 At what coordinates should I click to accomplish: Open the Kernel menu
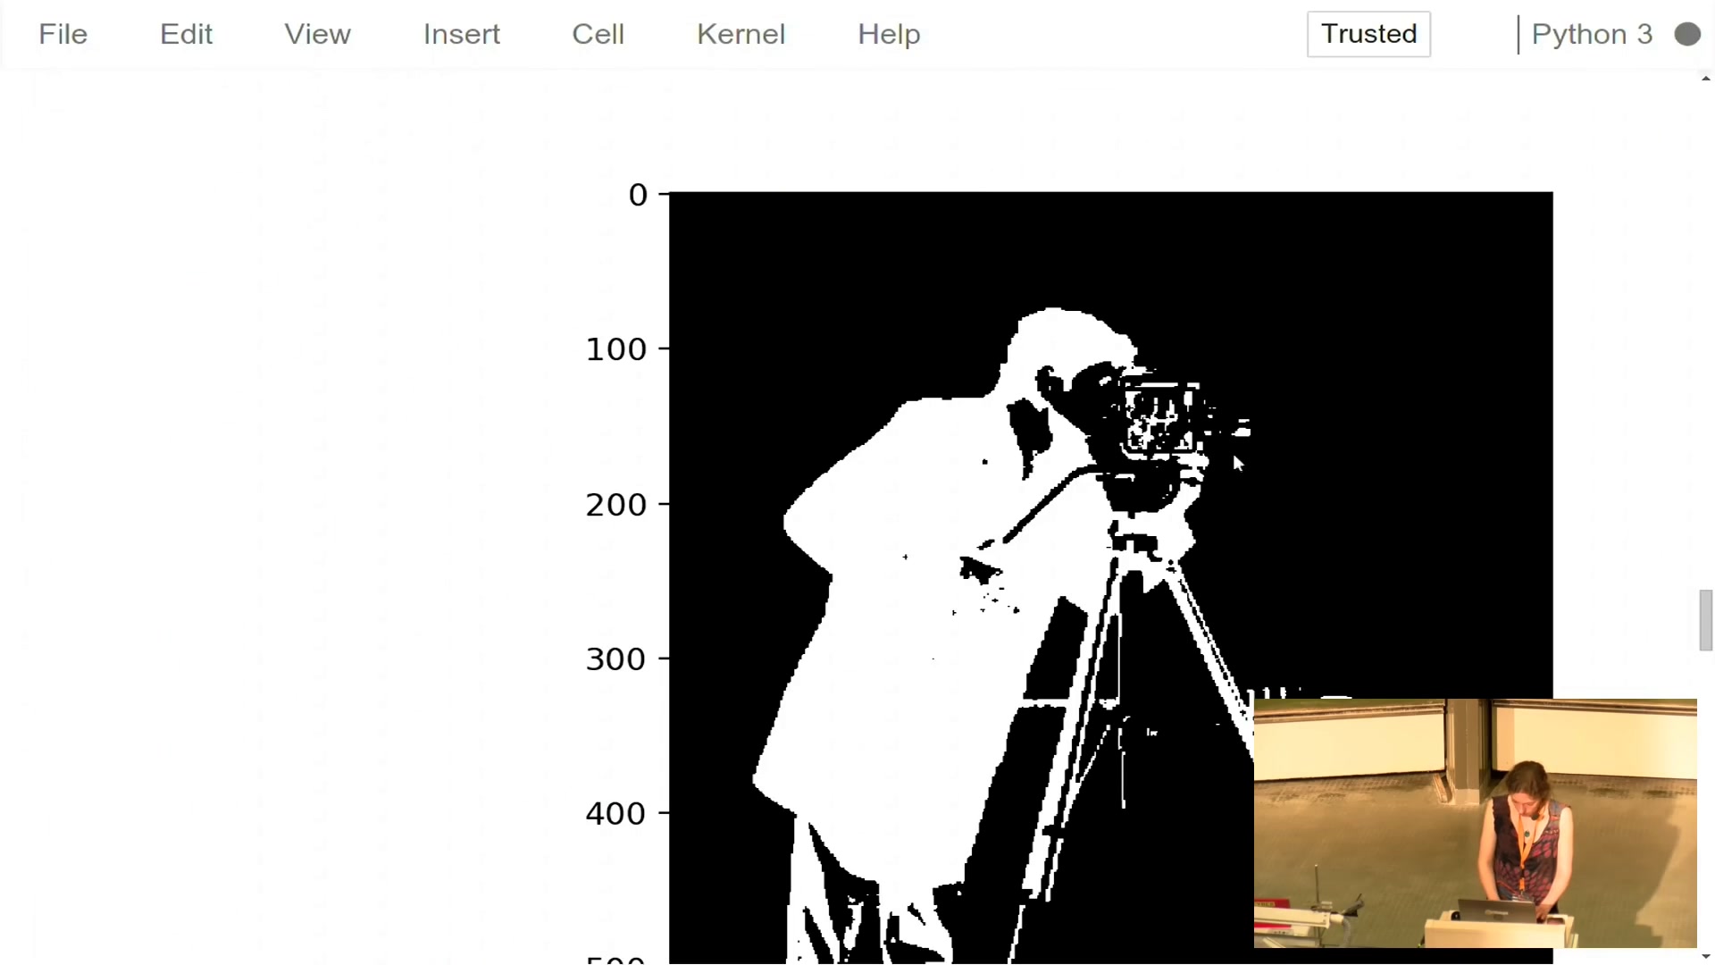point(740,34)
